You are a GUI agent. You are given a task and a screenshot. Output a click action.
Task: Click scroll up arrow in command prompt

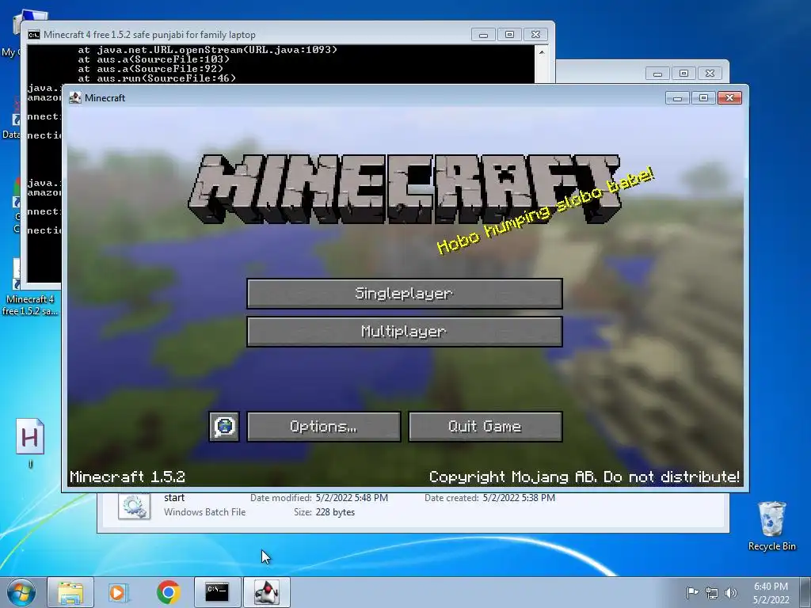pos(542,51)
